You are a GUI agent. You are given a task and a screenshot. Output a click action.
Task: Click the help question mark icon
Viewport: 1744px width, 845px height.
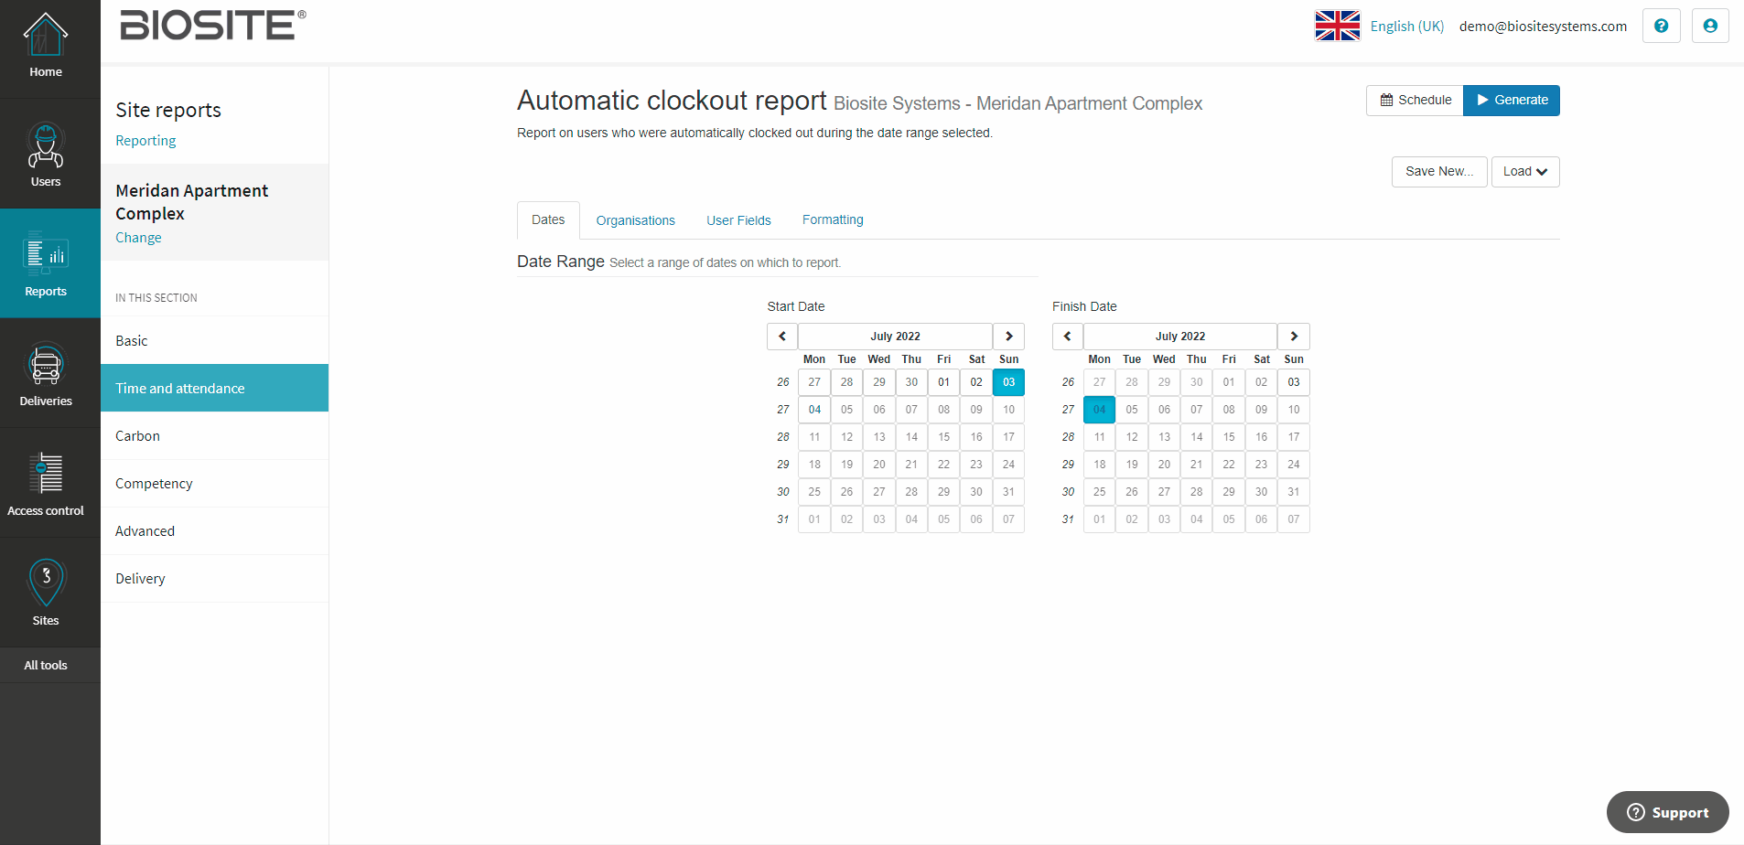coord(1662,26)
